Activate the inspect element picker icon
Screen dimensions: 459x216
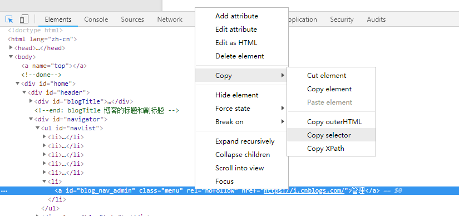(x=9, y=19)
